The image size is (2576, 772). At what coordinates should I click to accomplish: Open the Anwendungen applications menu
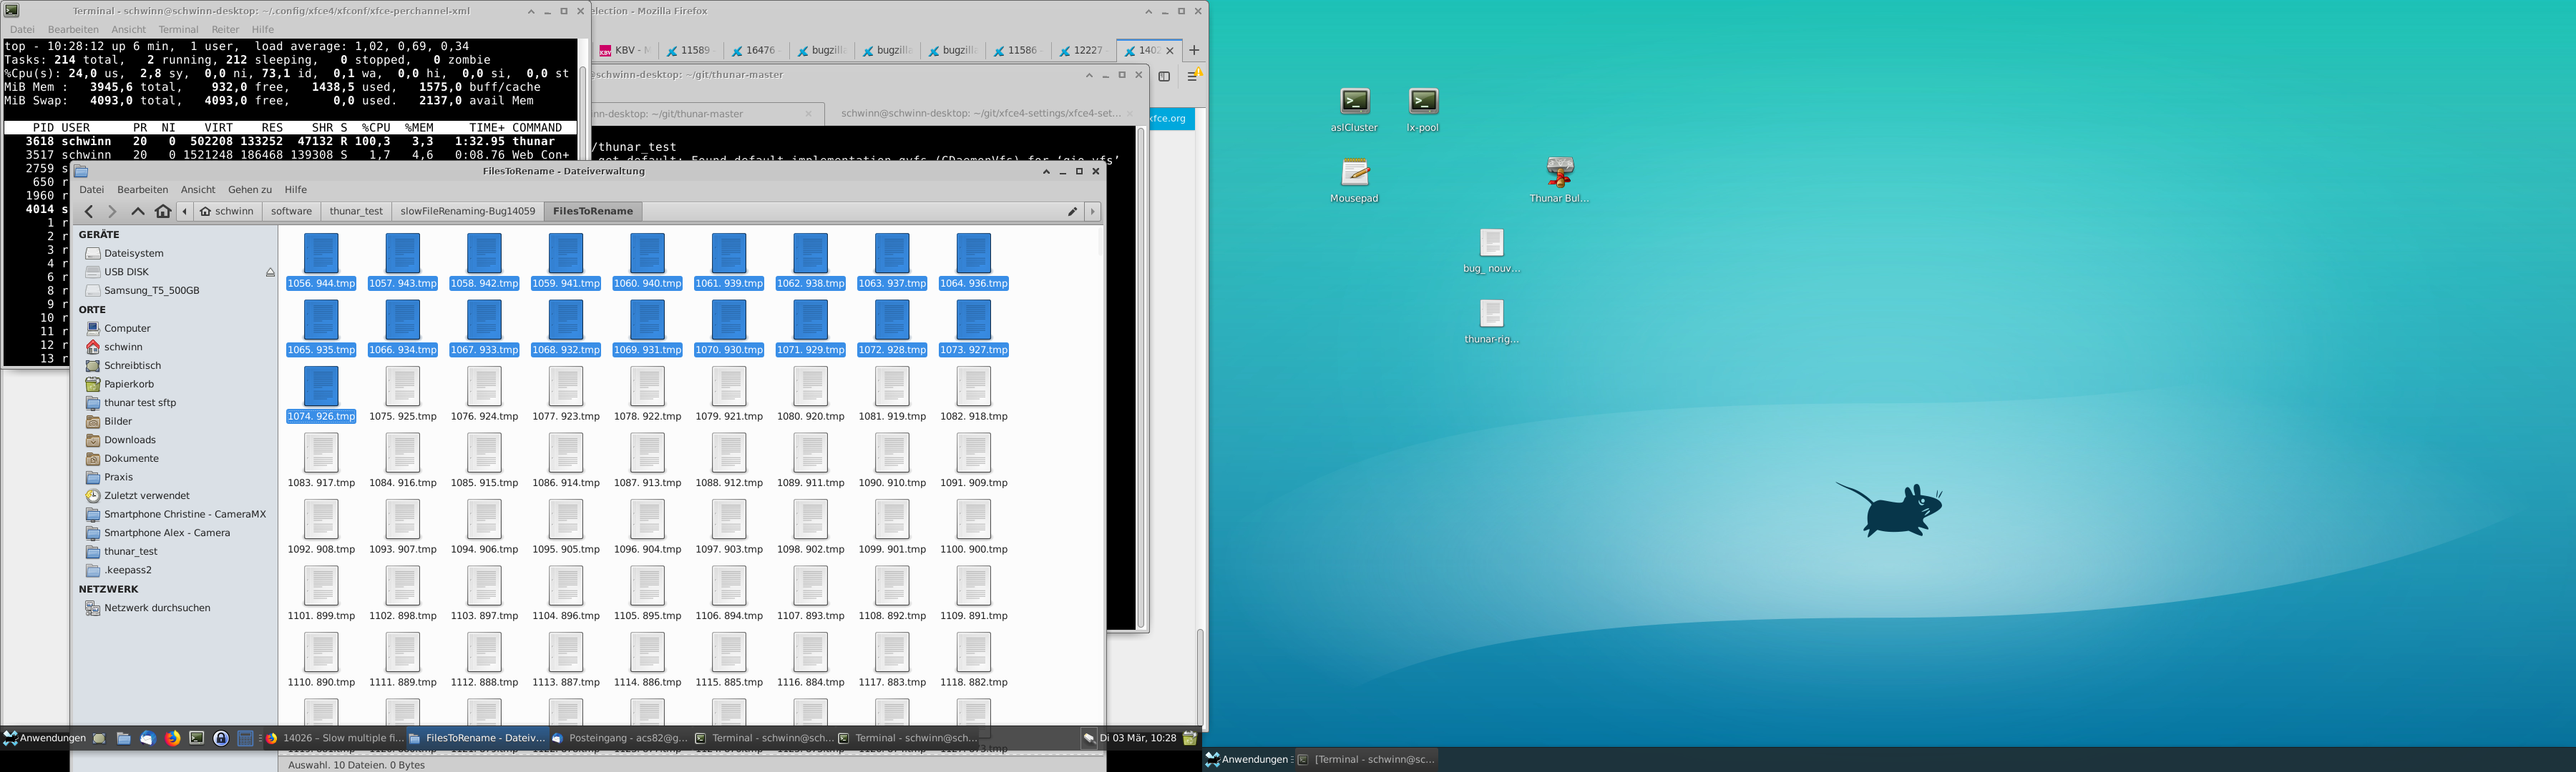(44, 738)
